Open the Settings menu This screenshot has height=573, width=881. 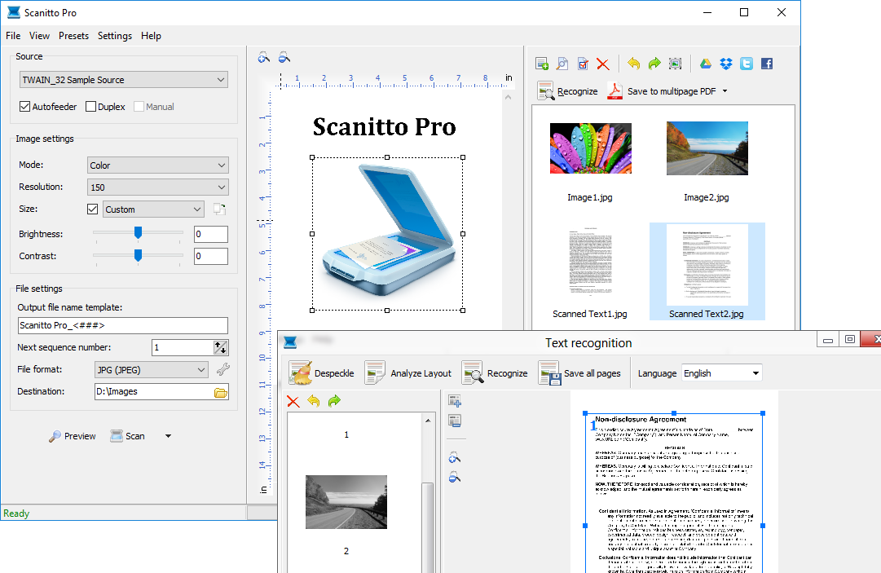point(115,36)
